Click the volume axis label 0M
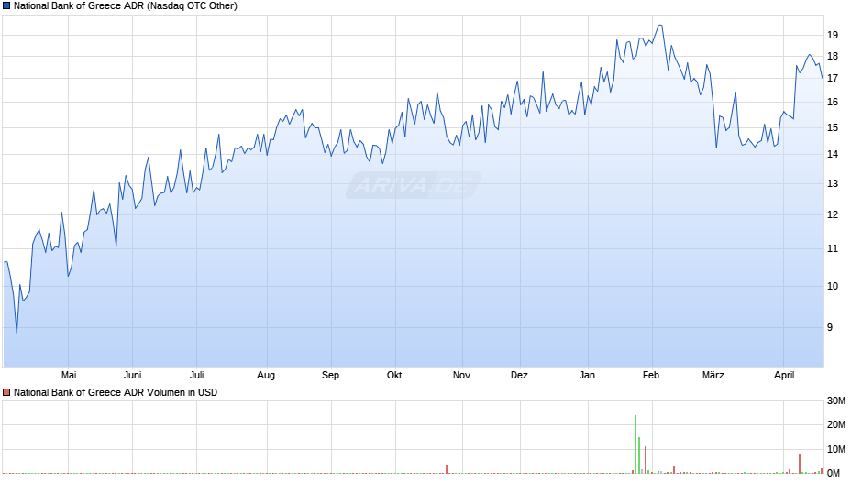Viewport: 862px width, 482px height. (834, 473)
